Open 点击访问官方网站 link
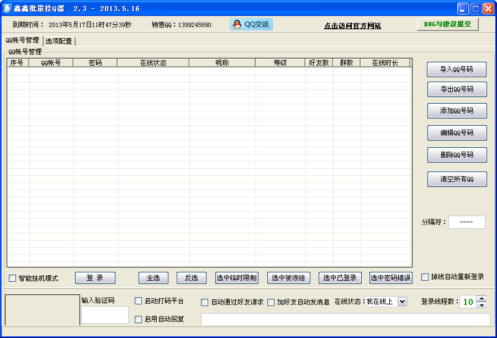Viewport: 497px width, 338px height. pos(352,26)
